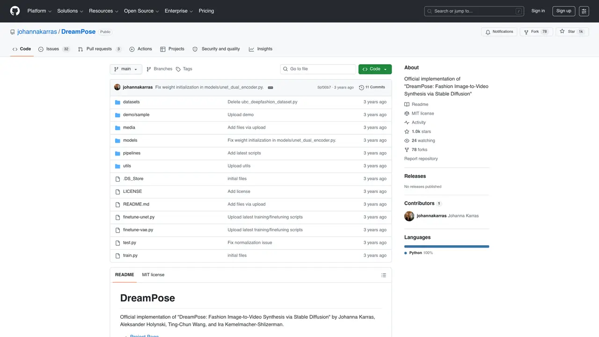Open the GitHub homepage logo
The image size is (599, 337).
[15, 11]
